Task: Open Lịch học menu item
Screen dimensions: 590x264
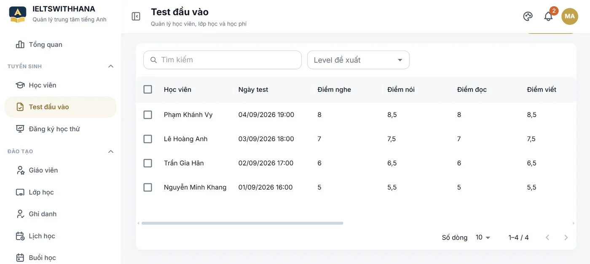Action: pos(60,236)
